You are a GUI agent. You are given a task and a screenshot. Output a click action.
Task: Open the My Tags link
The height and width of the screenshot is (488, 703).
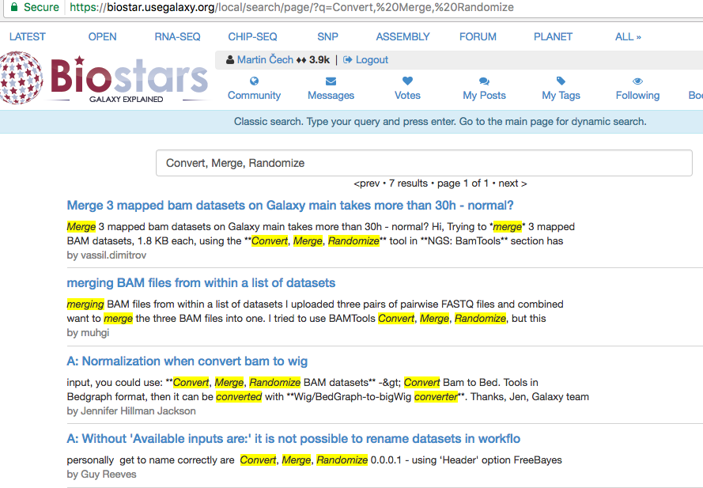pyautogui.click(x=561, y=95)
